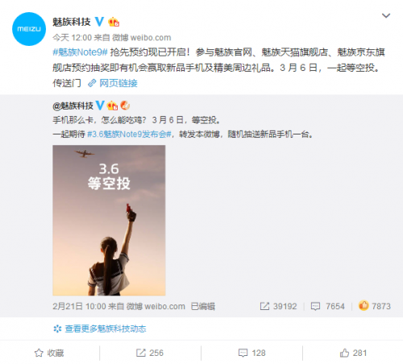Open 查看更多魅族科技动态 link
This screenshot has height=364, width=403.
106,329
